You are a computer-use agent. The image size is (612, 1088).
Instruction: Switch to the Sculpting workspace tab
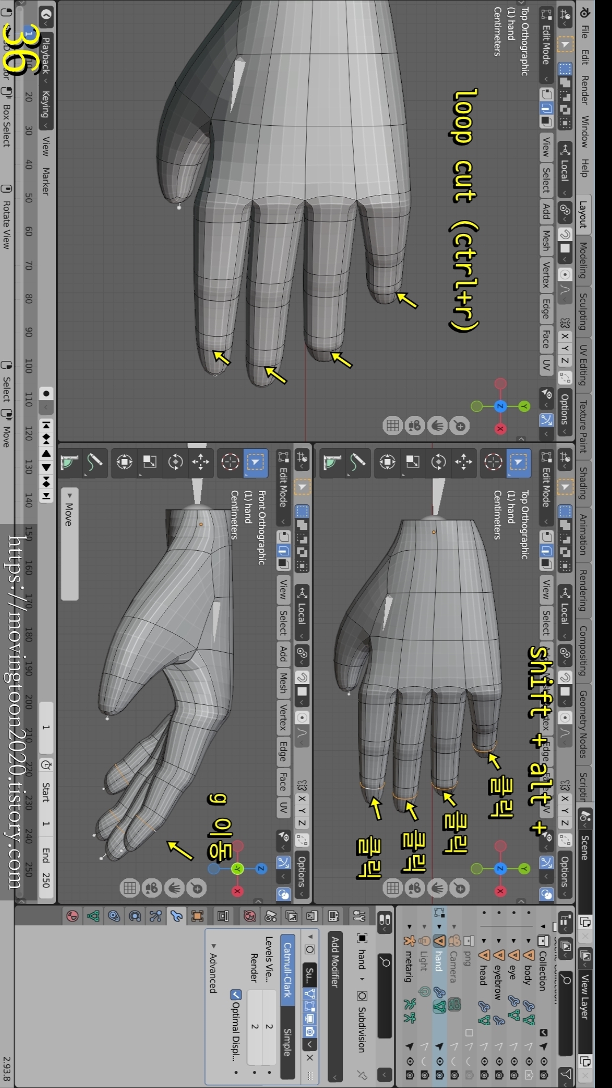click(584, 311)
